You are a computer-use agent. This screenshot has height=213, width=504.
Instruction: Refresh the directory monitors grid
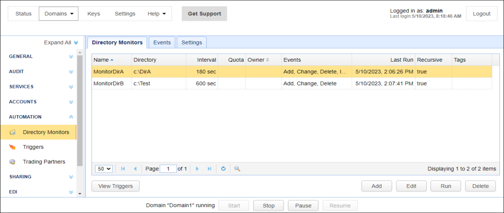coord(223,169)
